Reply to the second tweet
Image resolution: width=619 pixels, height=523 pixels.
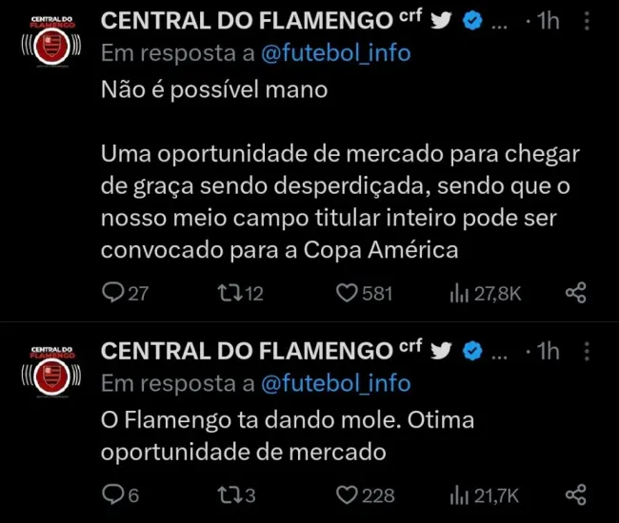pos(113,494)
